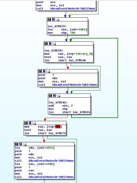Image resolution: width=137 pixels, height=183 pixels.
Task: Select the 'push ebx' instruction
Action: pos(48,78)
